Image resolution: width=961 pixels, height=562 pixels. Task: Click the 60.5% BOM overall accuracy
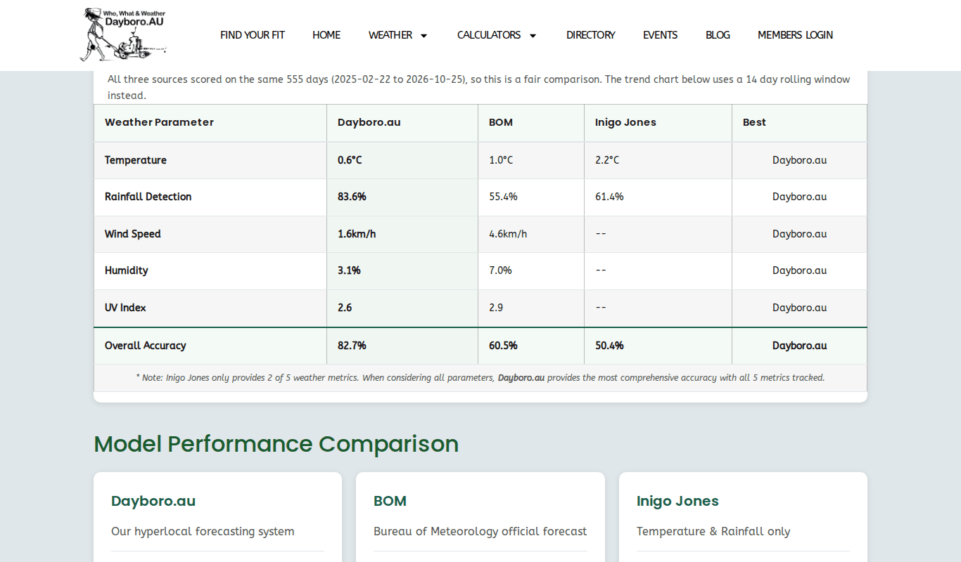click(503, 346)
